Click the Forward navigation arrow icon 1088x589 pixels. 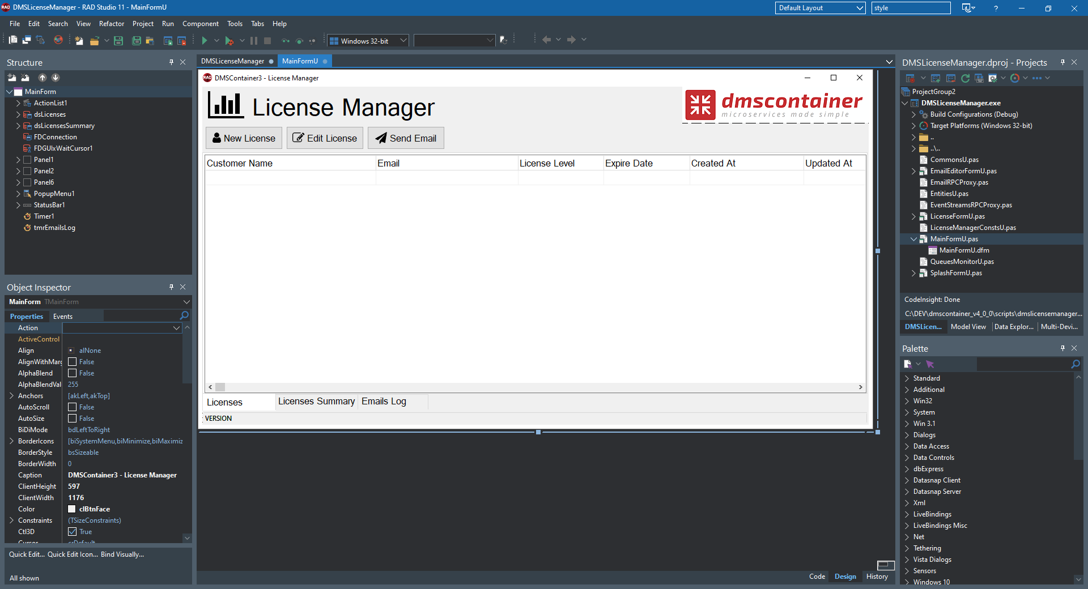pyautogui.click(x=571, y=40)
